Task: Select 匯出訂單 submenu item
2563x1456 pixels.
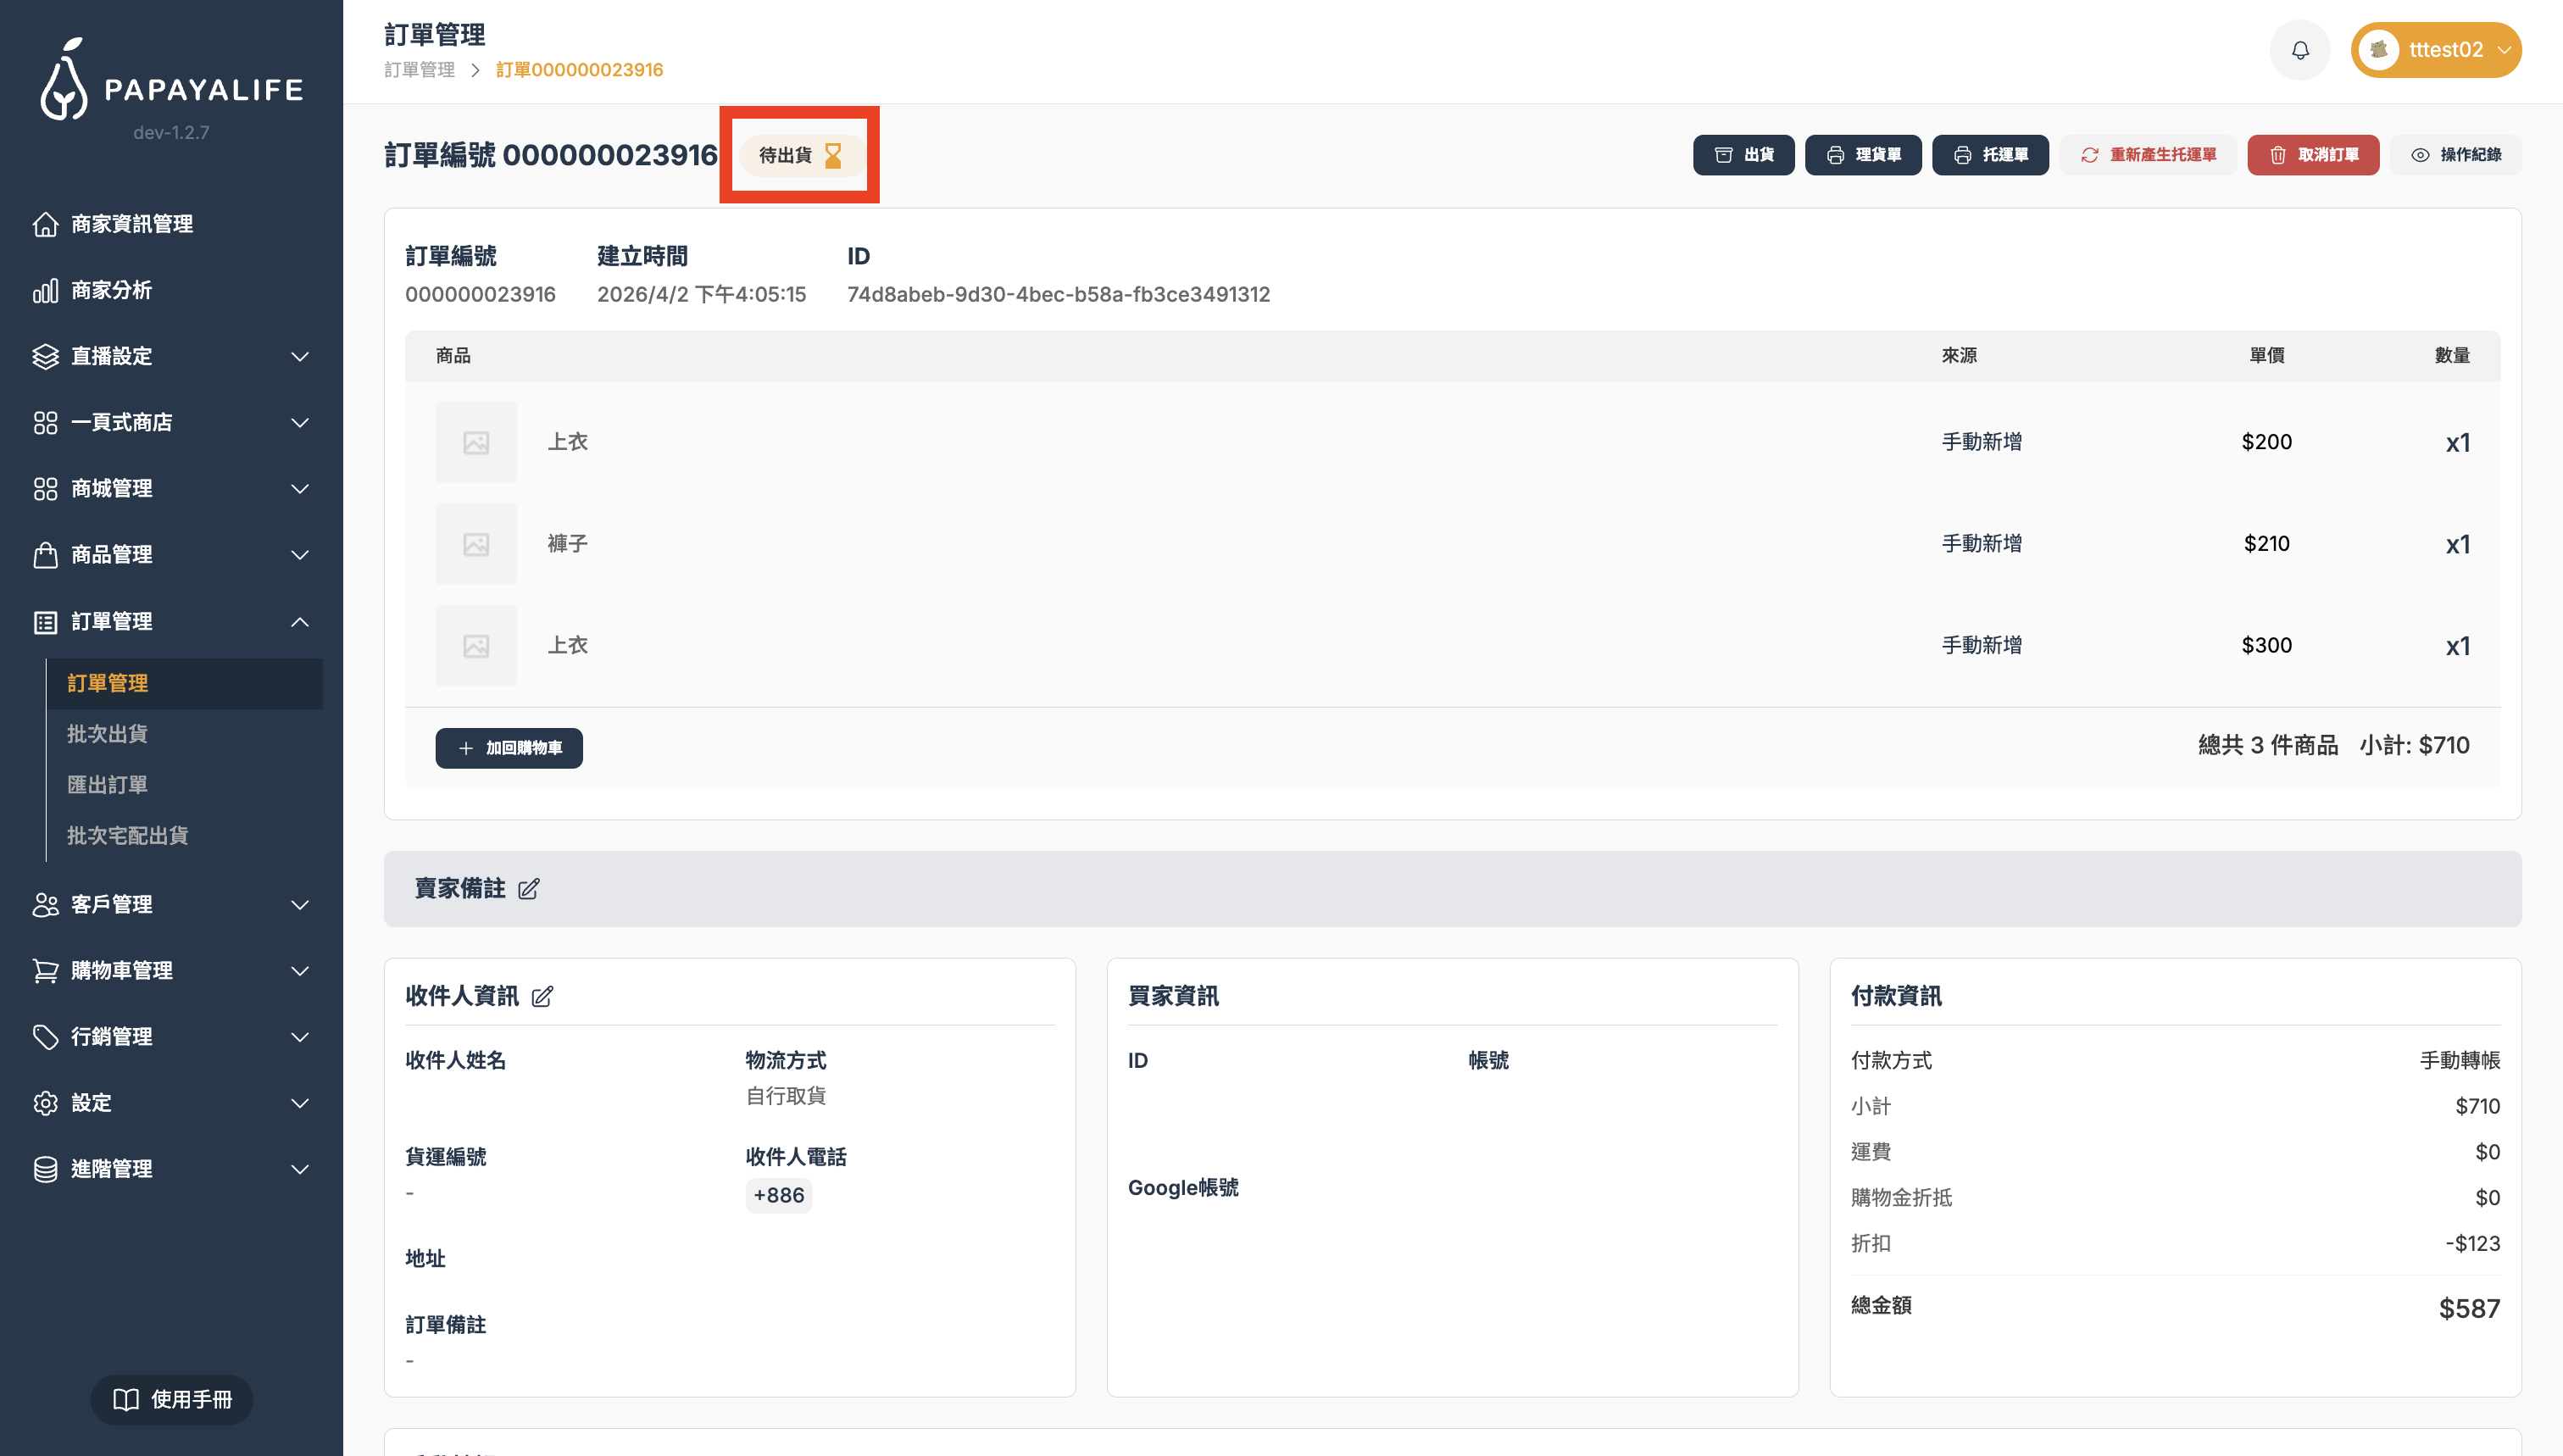Action: click(107, 785)
